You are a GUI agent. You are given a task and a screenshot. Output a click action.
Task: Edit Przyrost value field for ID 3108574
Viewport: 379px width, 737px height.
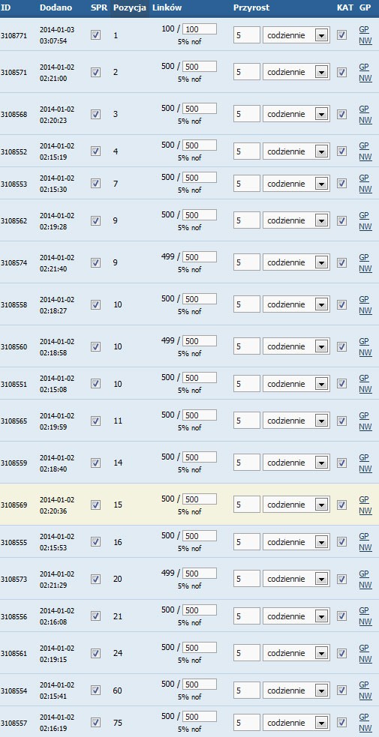coord(246,262)
